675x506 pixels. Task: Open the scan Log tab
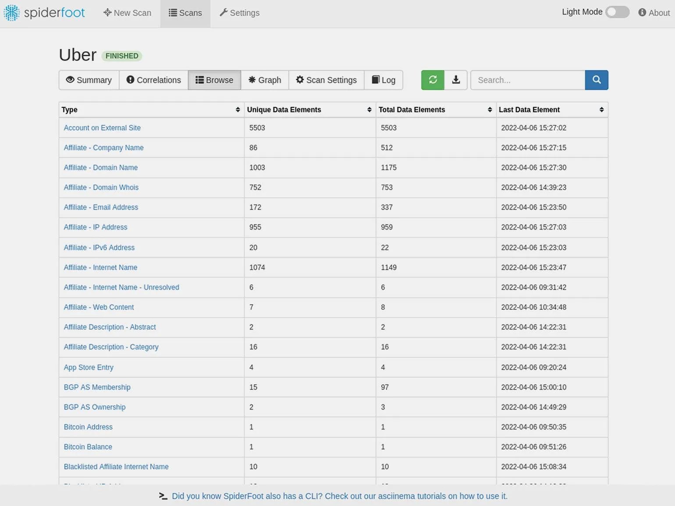[x=384, y=80]
